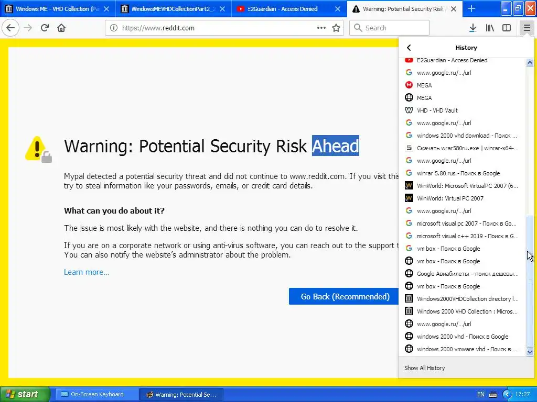
Task: Open E2Guardian - Access Denied history entry
Action: point(463,60)
